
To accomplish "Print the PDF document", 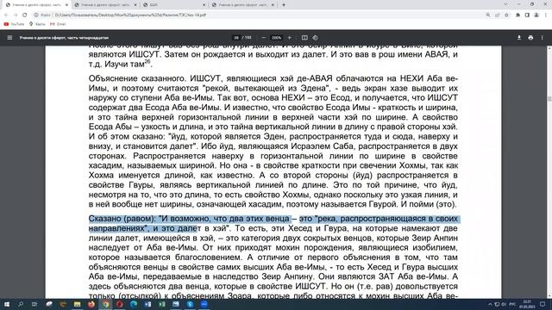I will click(530, 38).
